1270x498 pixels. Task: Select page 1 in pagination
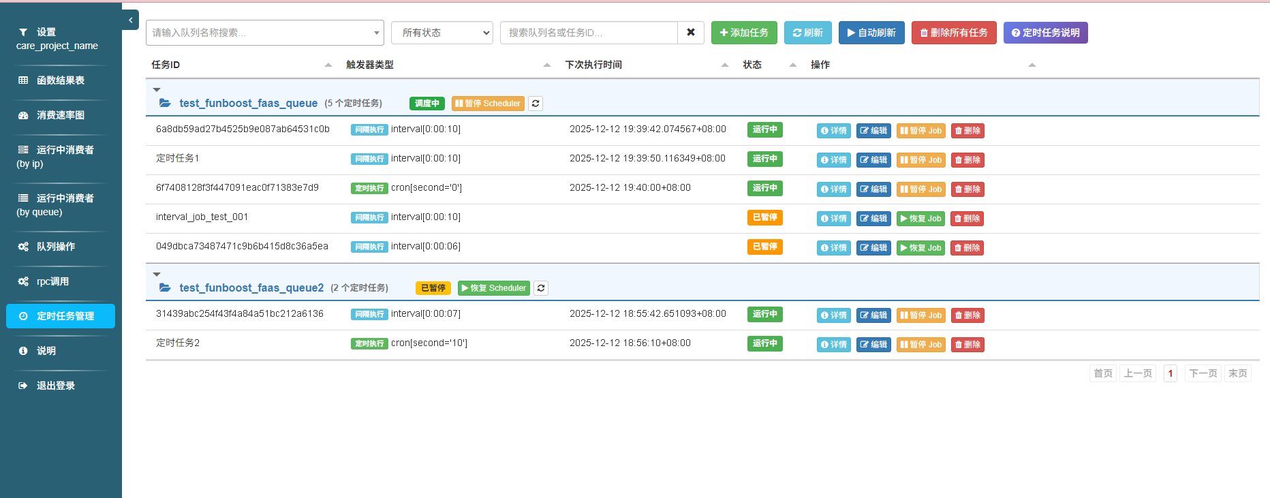pyautogui.click(x=1171, y=373)
